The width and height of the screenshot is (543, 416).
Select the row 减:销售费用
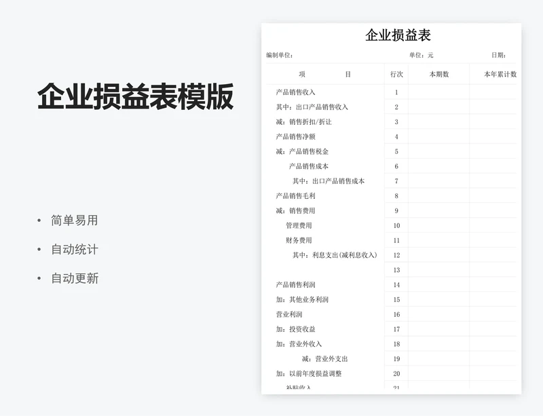click(391, 210)
